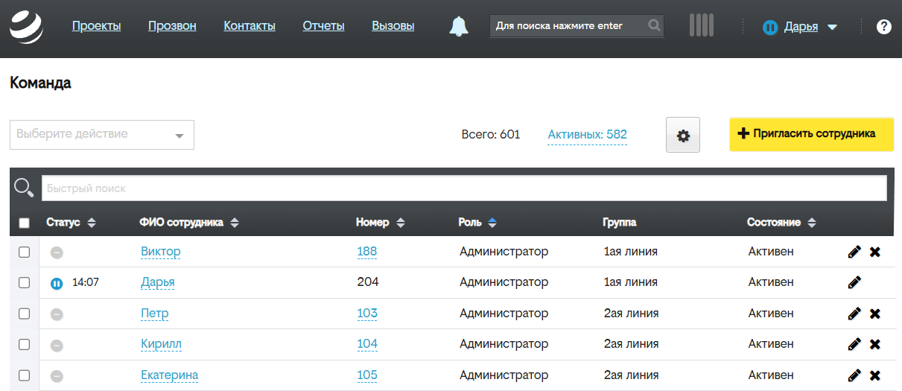Click the quick search magnifier icon
Screen dimensions: 902x391
25,188
